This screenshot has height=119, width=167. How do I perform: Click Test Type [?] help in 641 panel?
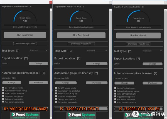[70, 51]
